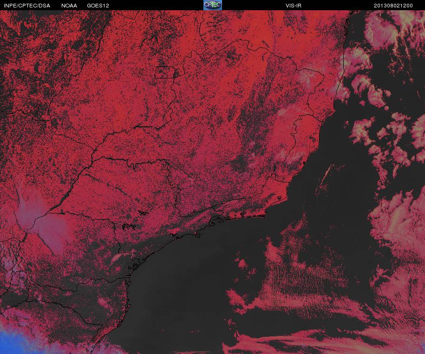The image size is (425, 354).
Task: Click the CPTEC logo in header
Action: [x=213, y=5]
